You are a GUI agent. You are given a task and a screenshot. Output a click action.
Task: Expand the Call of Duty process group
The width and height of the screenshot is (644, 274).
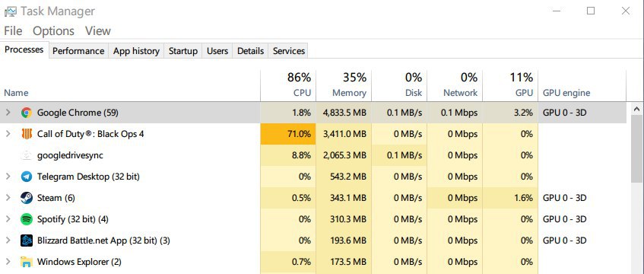pos(8,134)
